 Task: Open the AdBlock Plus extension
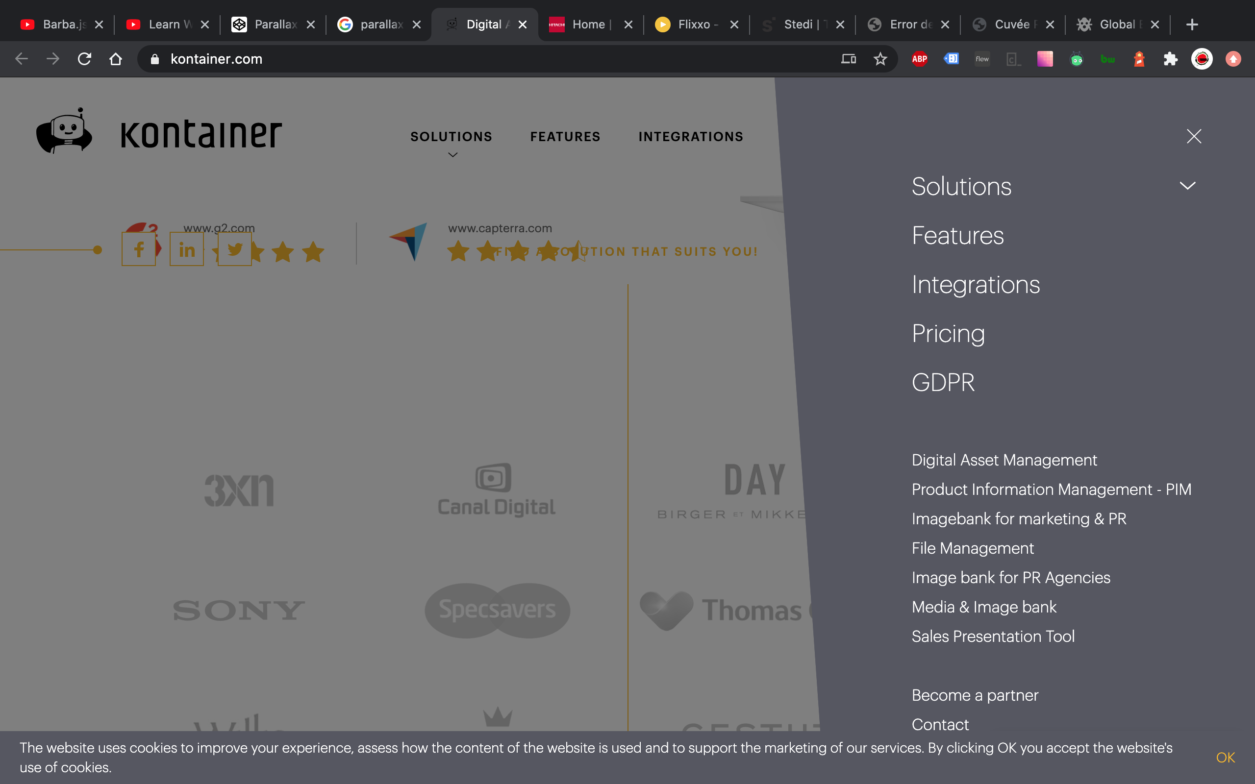pos(920,59)
